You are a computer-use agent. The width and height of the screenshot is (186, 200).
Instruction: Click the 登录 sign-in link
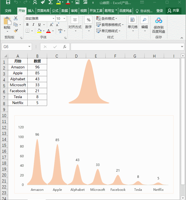tap(160, 11)
